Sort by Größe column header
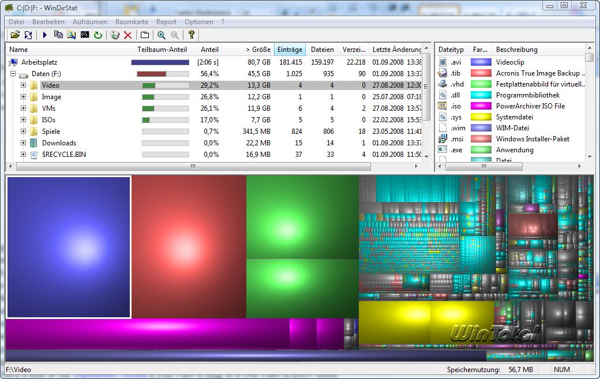Viewport: 600px width, 379px height. (258, 50)
